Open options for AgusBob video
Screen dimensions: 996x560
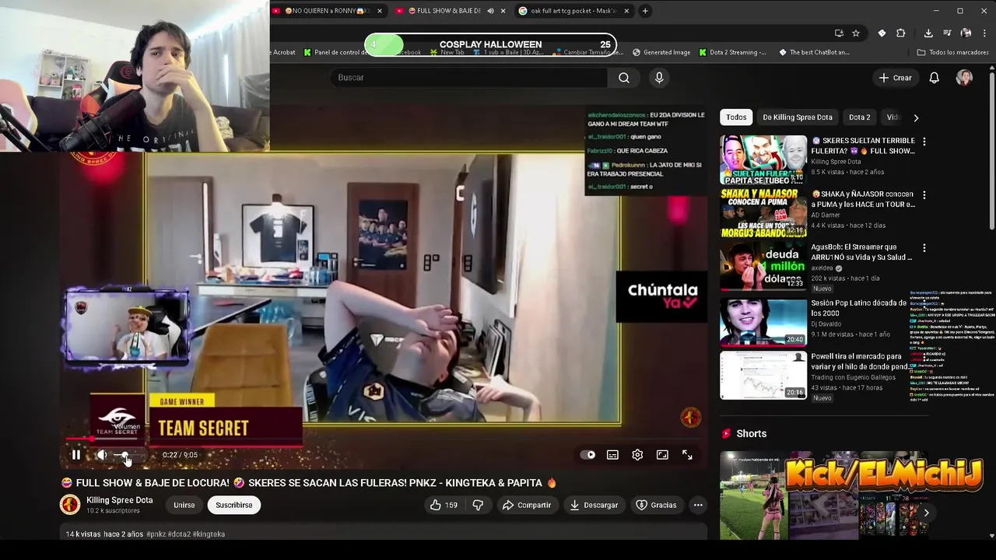coord(924,247)
